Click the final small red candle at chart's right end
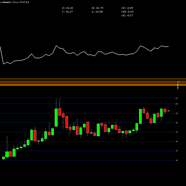Image resolution: width=186 pixels, height=186 pixels. click(x=169, y=111)
